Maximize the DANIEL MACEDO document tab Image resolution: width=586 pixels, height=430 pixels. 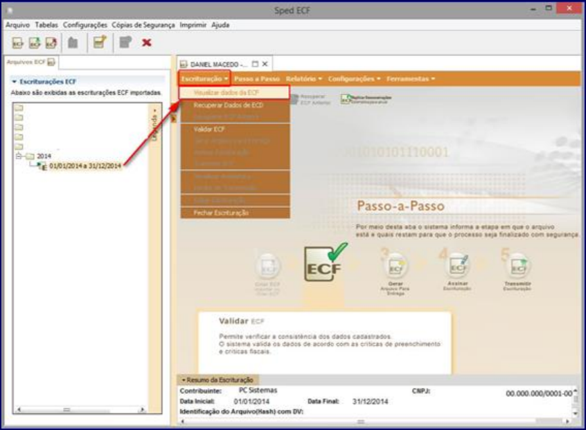(x=256, y=64)
